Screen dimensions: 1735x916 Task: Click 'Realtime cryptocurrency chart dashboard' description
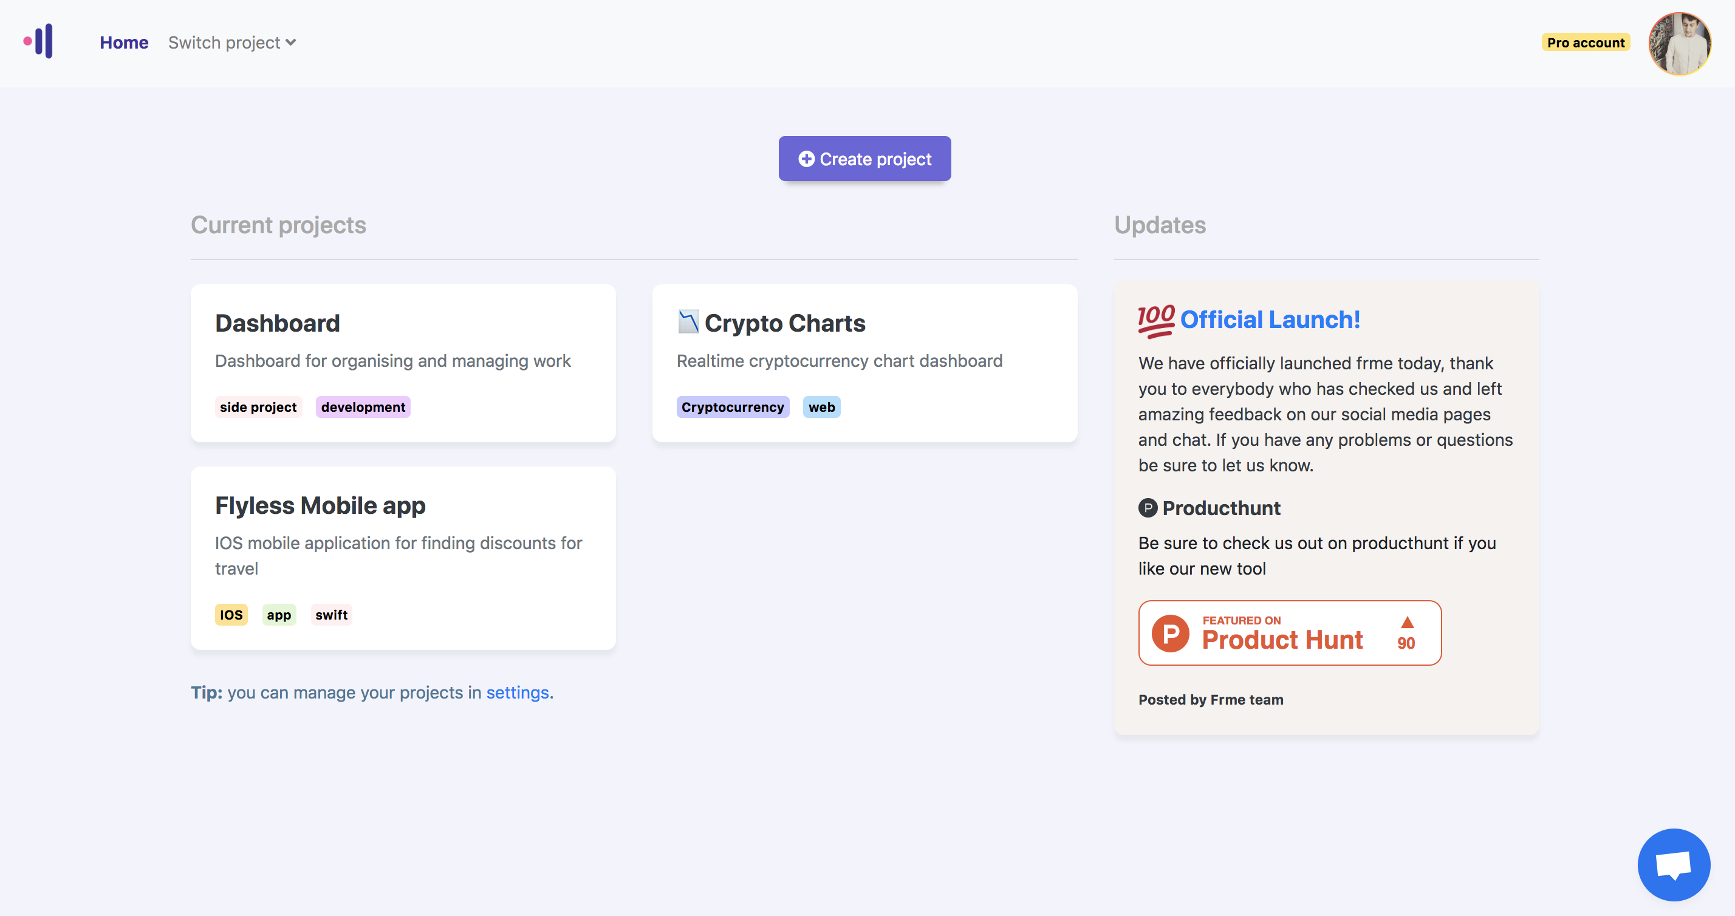pyautogui.click(x=839, y=361)
